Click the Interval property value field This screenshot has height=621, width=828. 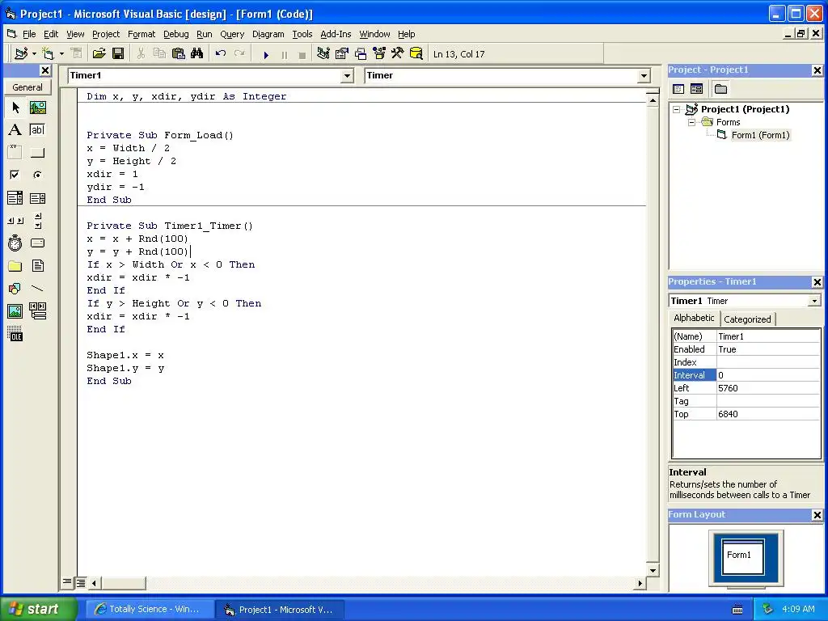pos(768,375)
